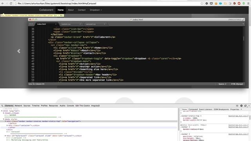Open the Audits panel
This screenshot has width=251, height=141.
pyautogui.click(x=62, y=106)
